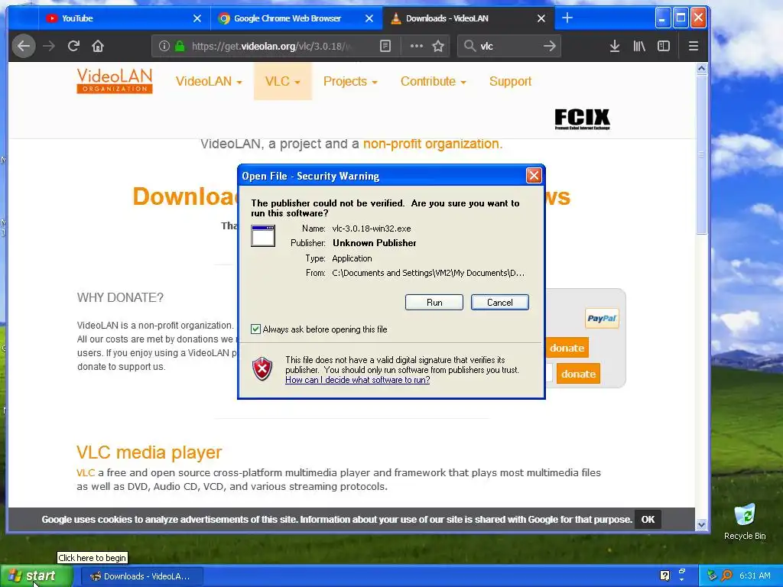Click the green padlock security icon
Screen dimensions: 783x587
(x=180, y=46)
